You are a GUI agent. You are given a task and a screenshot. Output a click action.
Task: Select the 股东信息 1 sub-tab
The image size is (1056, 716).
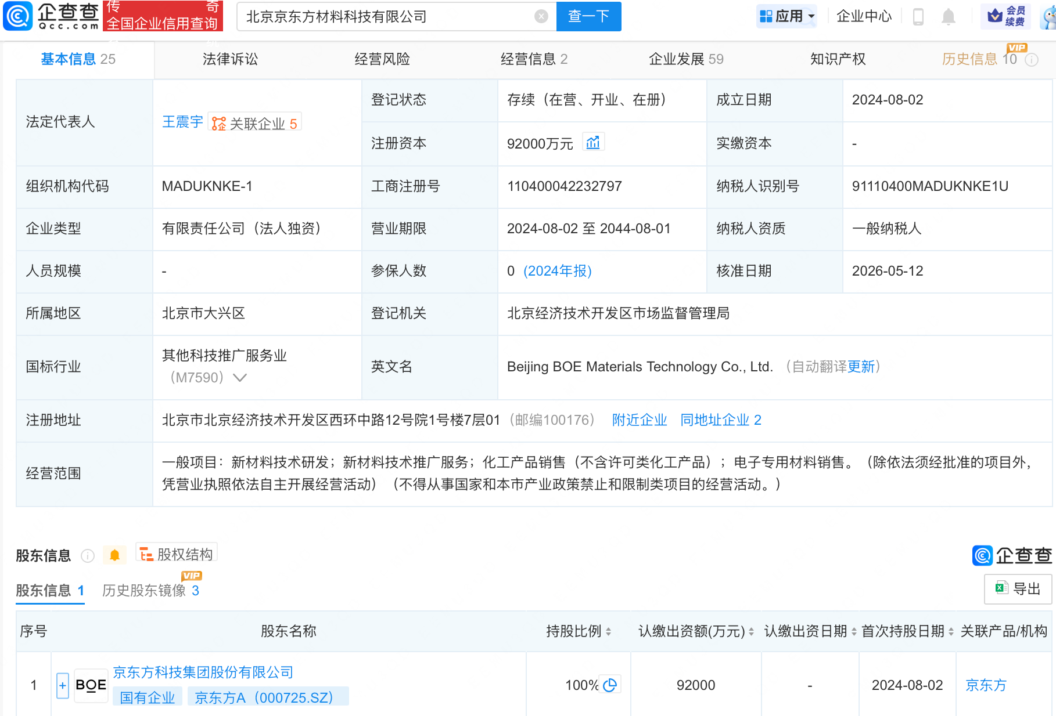[x=50, y=591]
